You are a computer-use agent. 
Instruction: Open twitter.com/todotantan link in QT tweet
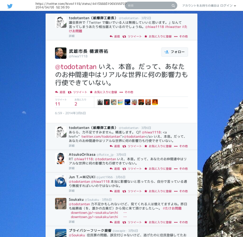coord(101,137)
